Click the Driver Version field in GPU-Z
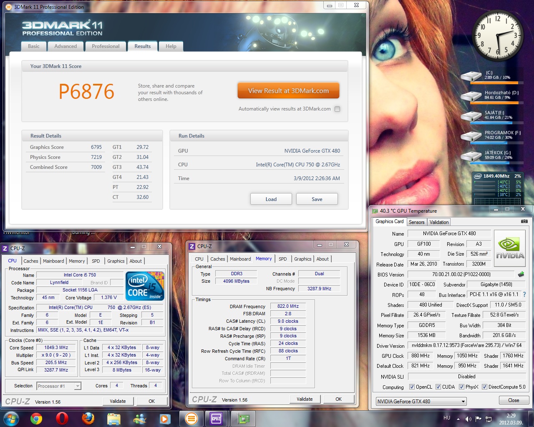This screenshot has width=534, height=427. point(467,345)
